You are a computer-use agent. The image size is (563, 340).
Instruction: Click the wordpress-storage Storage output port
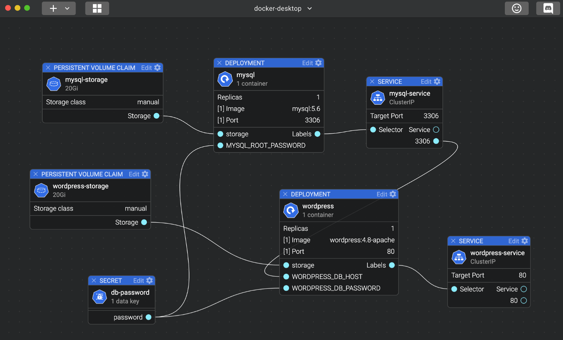[x=144, y=222]
